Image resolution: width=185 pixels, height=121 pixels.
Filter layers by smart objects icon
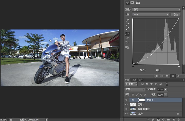[161, 84]
